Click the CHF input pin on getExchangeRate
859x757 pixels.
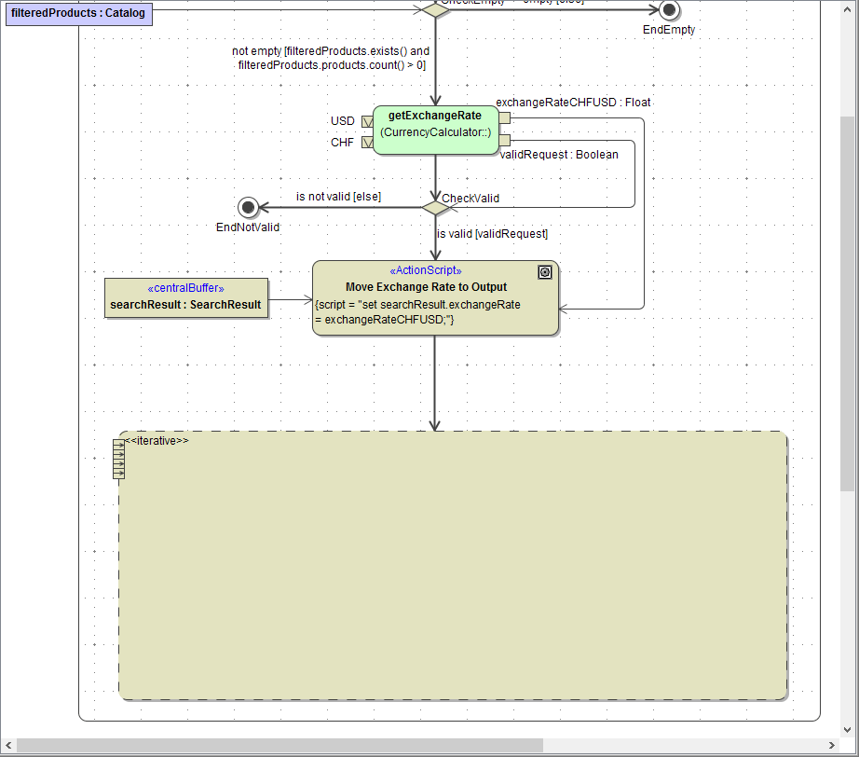click(367, 143)
